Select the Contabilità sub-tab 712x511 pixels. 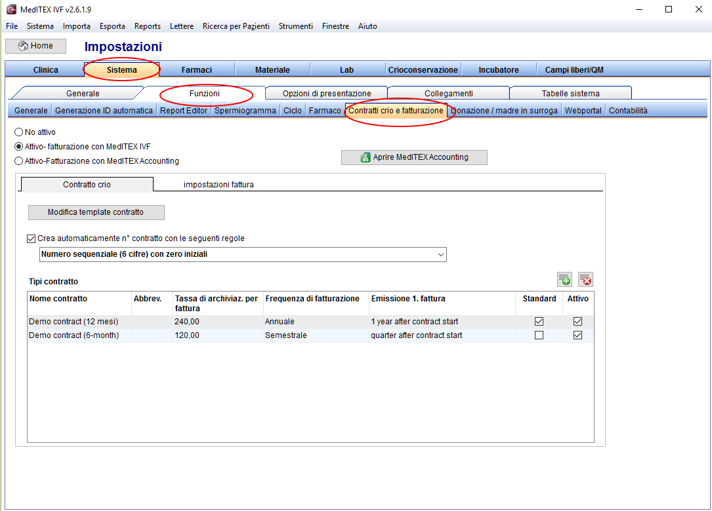click(628, 111)
